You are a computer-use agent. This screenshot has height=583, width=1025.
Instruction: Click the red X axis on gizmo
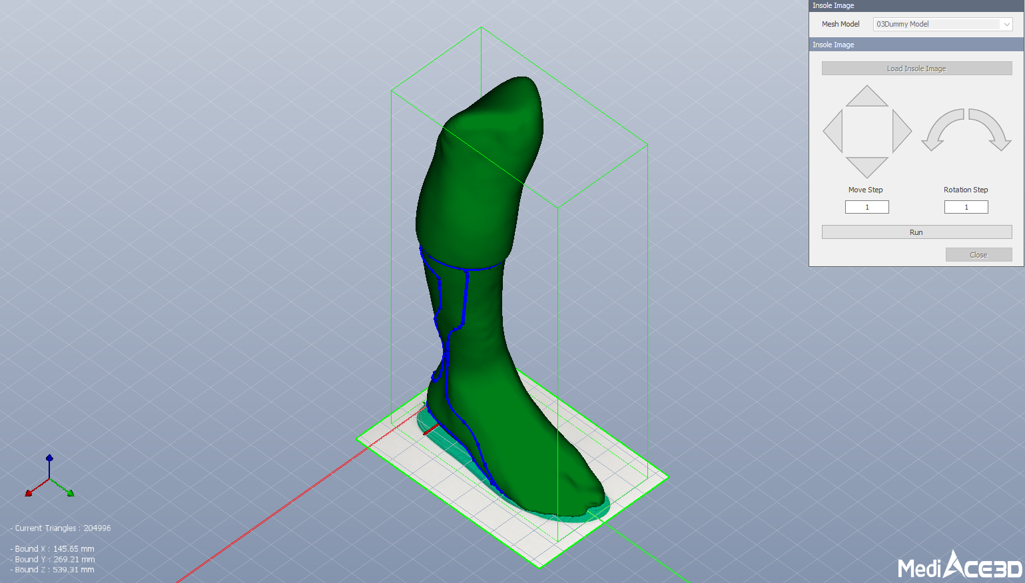pos(29,492)
